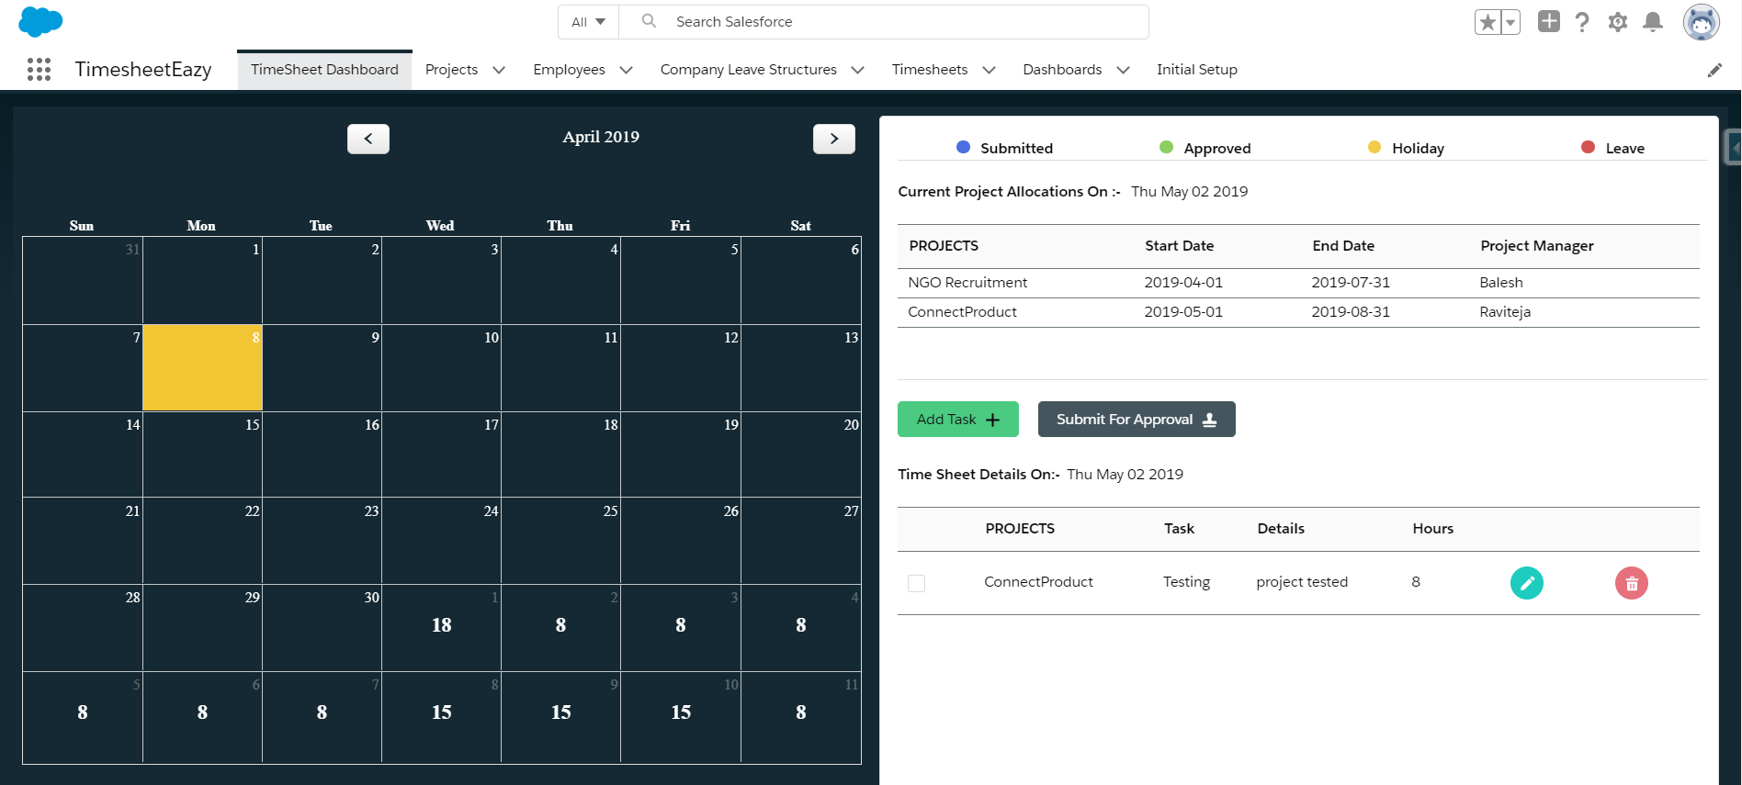
Task: Click Raviteja project manager cell
Action: [x=1505, y=312]
